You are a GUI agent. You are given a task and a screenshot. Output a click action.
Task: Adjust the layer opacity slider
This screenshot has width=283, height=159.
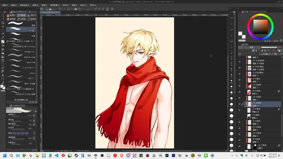269,47
